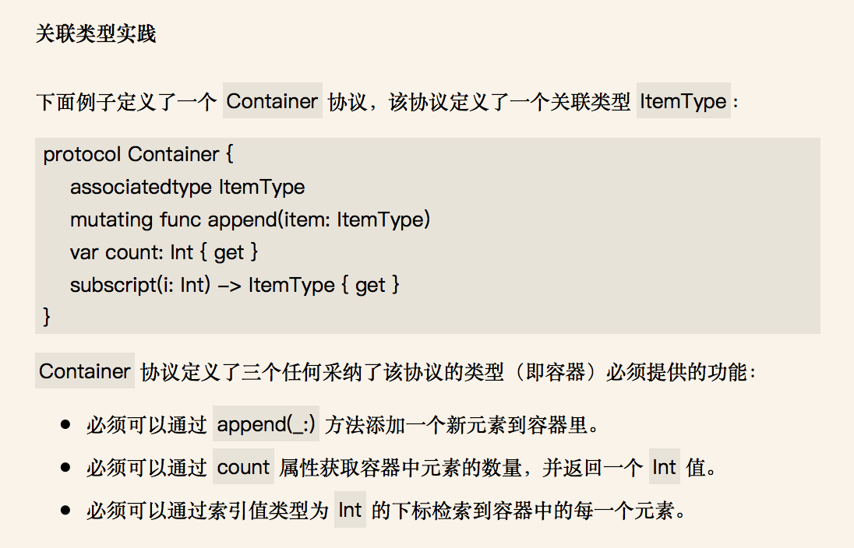The width and height of the screenshot is (854, 548).
Task: Click the text 方法添加一个新元素到容器里
Action: [457, 425]
